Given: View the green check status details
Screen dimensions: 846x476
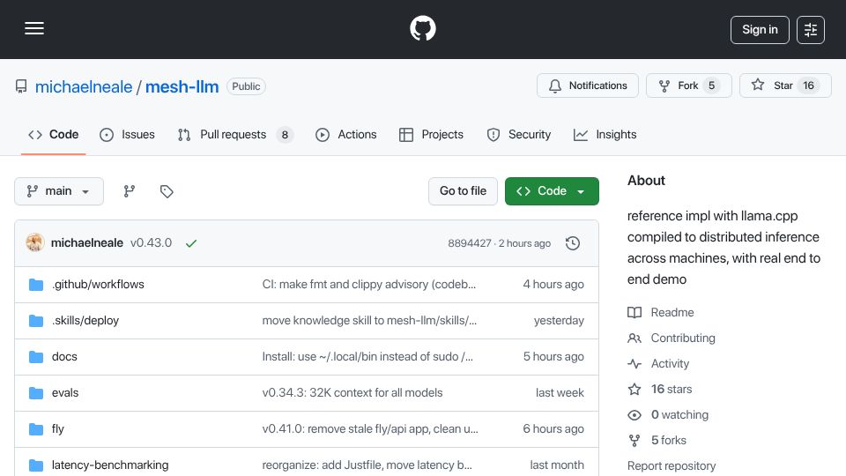Looking at the screenshot, I should (x=191, y=243).
